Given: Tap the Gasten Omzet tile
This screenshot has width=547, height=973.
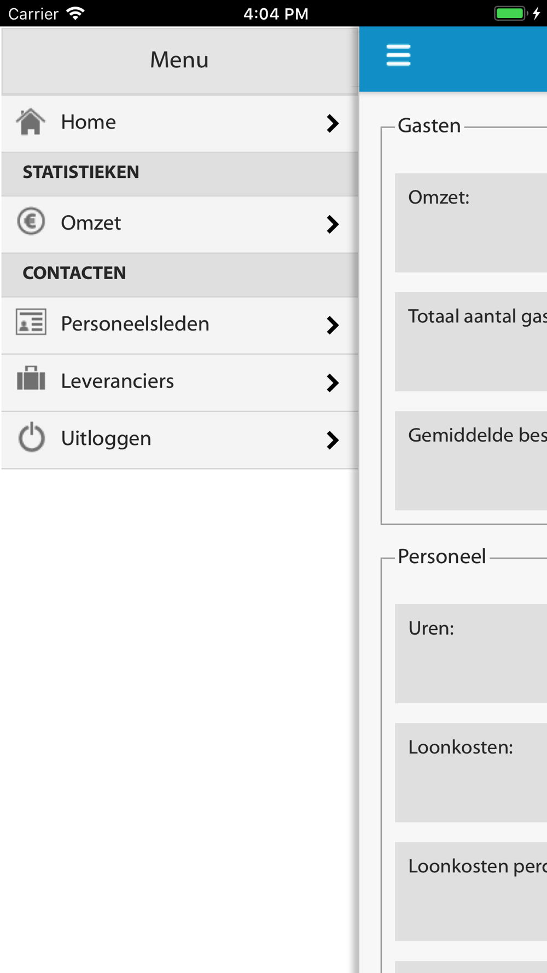Looking at the screenshot, I should 471,223.
